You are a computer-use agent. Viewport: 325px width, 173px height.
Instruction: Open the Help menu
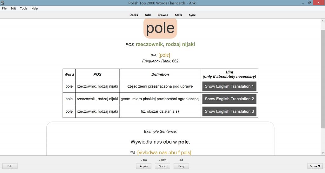click(x=35, y=9)
